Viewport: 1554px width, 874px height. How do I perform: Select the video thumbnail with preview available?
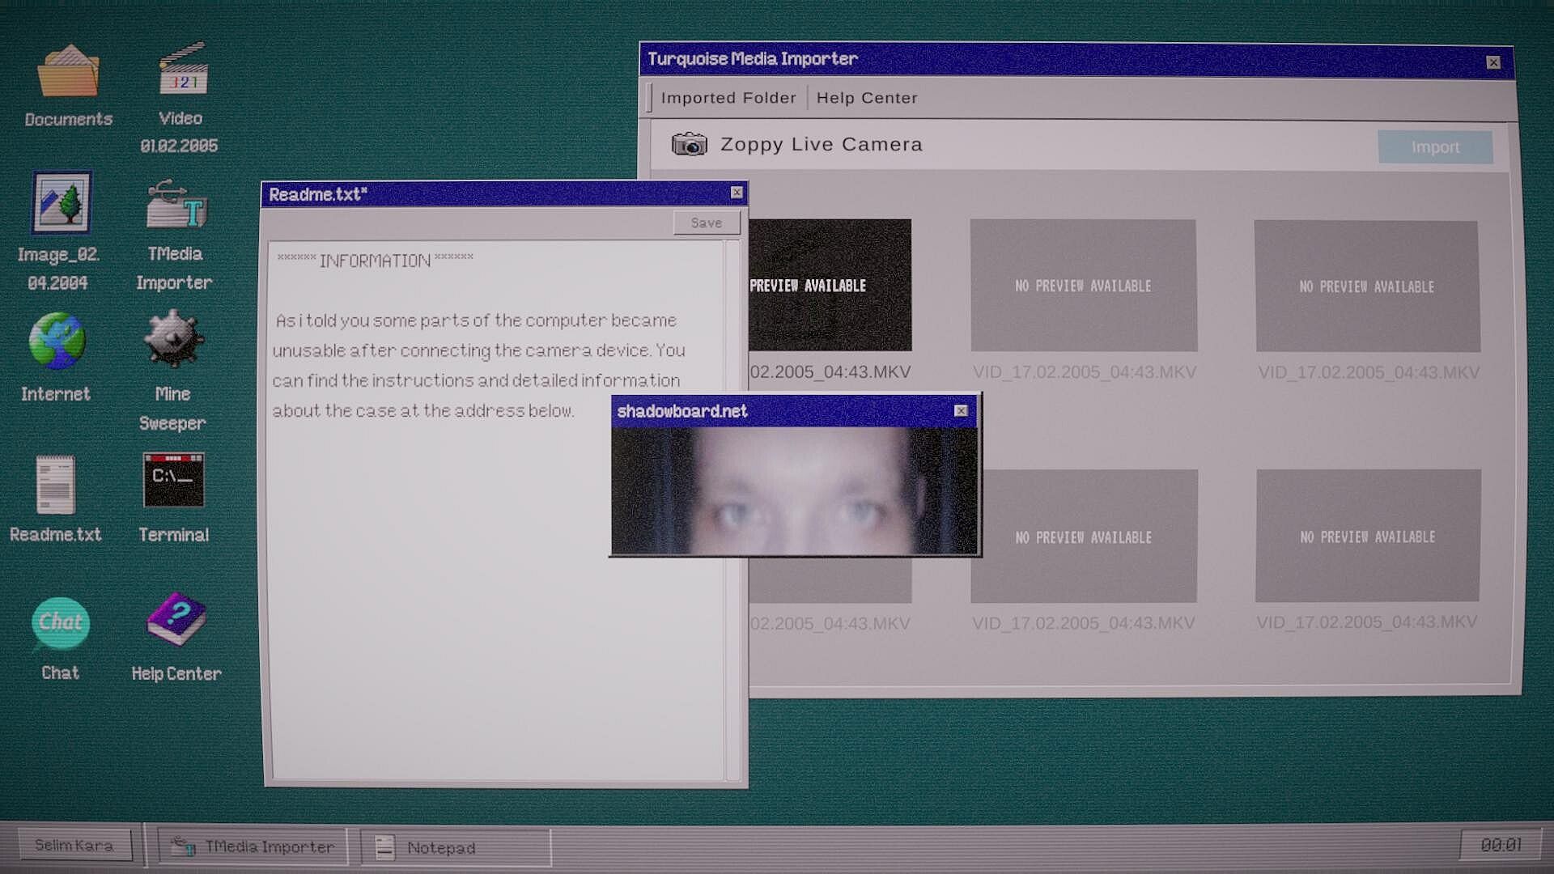pyautogui.click(x=830, y=285)
